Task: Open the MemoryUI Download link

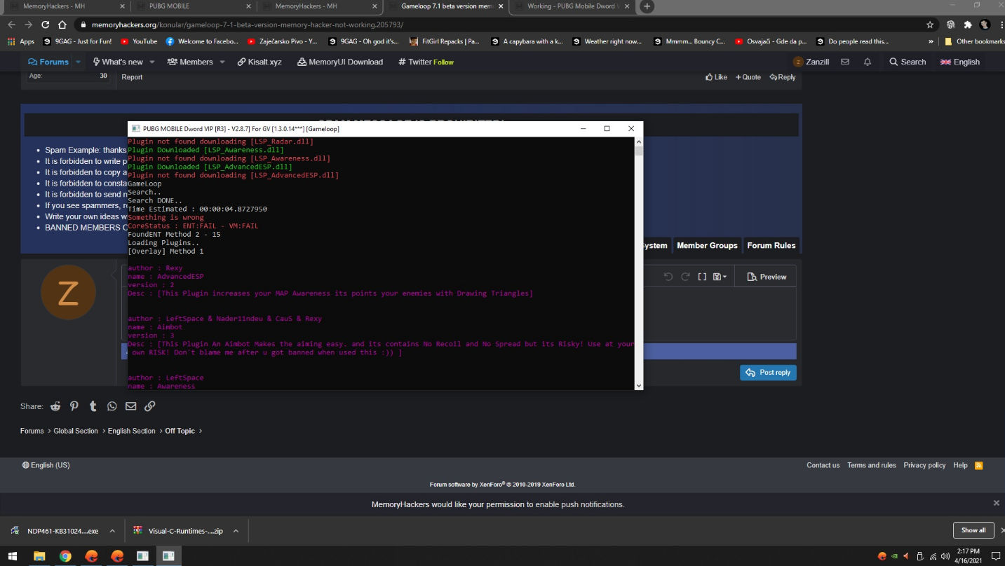Action: [340, 62]
